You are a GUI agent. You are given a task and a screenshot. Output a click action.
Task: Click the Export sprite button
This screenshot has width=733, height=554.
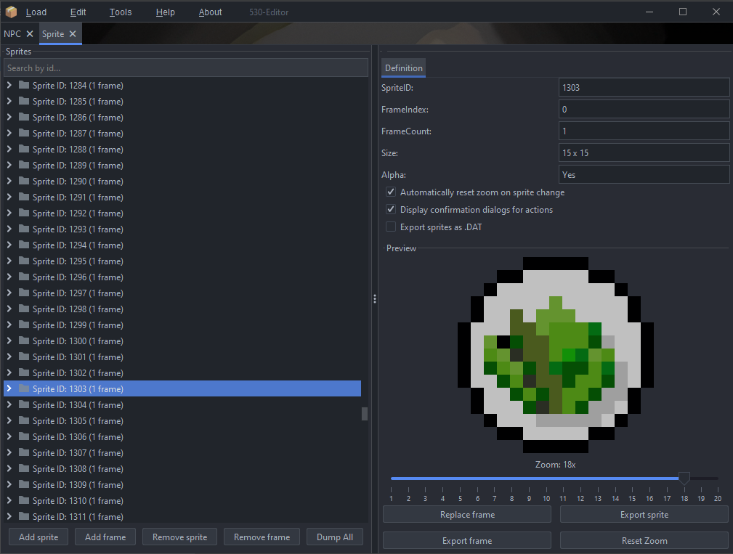pos(644,515)
